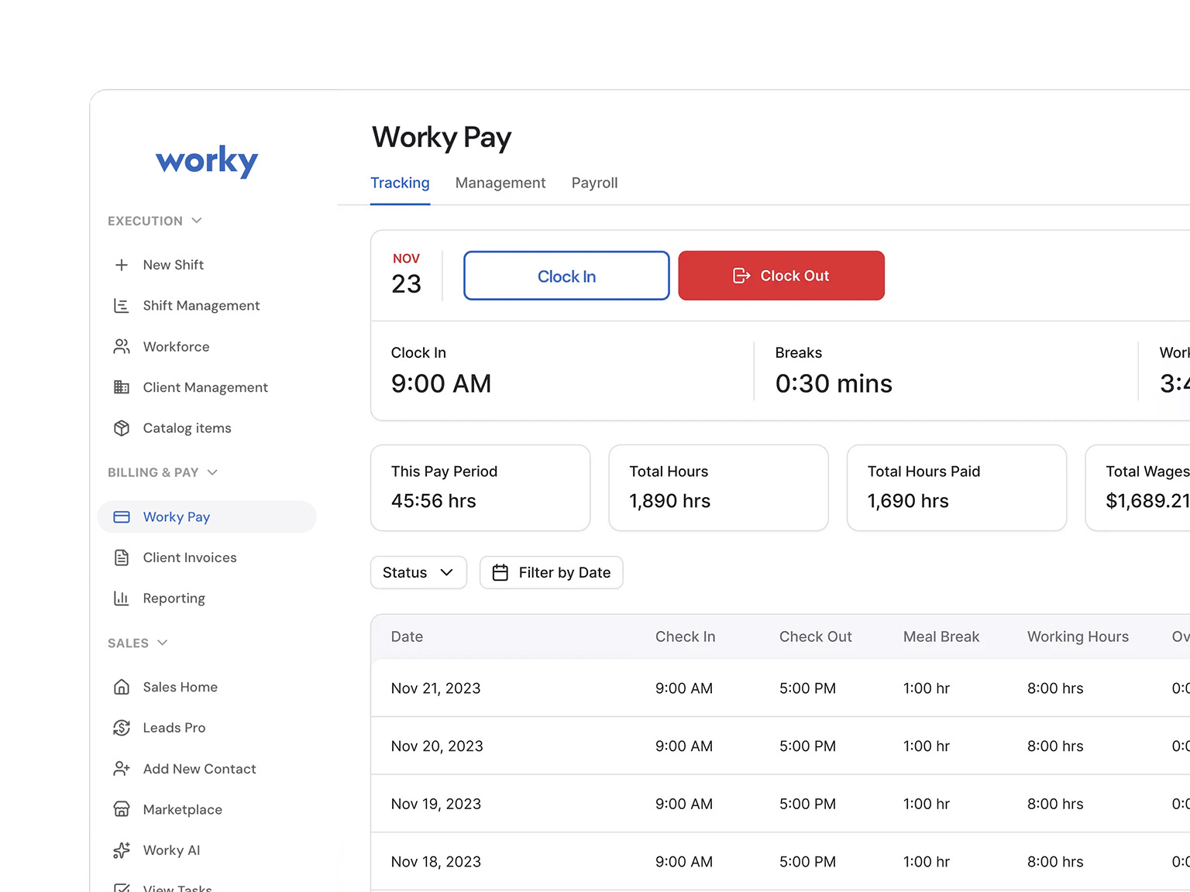Click the Date column header

click(x=408, y=636)
